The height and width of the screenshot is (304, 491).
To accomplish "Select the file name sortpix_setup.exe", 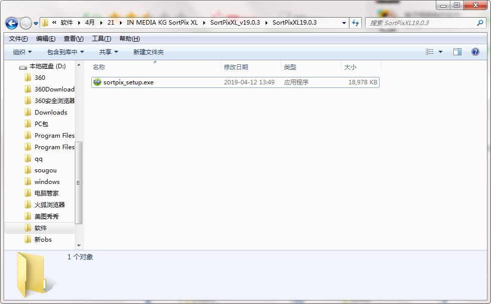I will click(x=129, y=82).
